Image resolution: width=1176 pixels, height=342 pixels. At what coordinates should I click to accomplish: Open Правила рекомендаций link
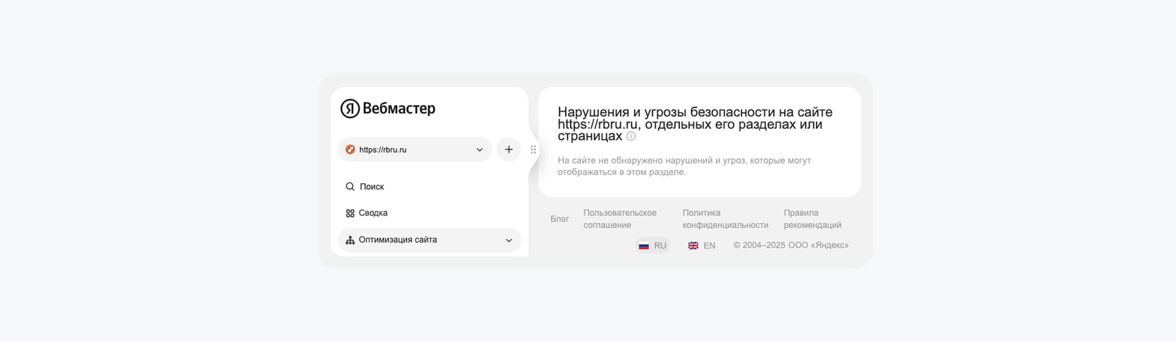click(812, 219)
